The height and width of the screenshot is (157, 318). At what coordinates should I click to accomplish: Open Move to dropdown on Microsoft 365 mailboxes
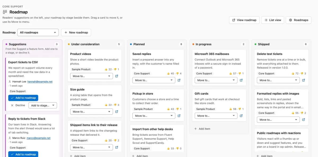click(x=216, y=80)
